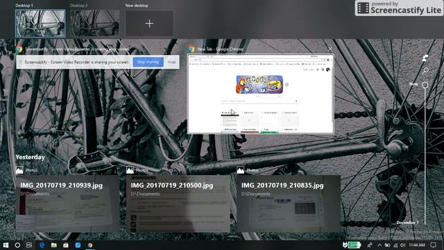This screenshot has height=250, width=444.
Task: Click Stop sharing in Screencastify bar
Action: click(148, 62)
